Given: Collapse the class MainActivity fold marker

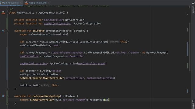Looking at the screenshot, I should (8, 13).
